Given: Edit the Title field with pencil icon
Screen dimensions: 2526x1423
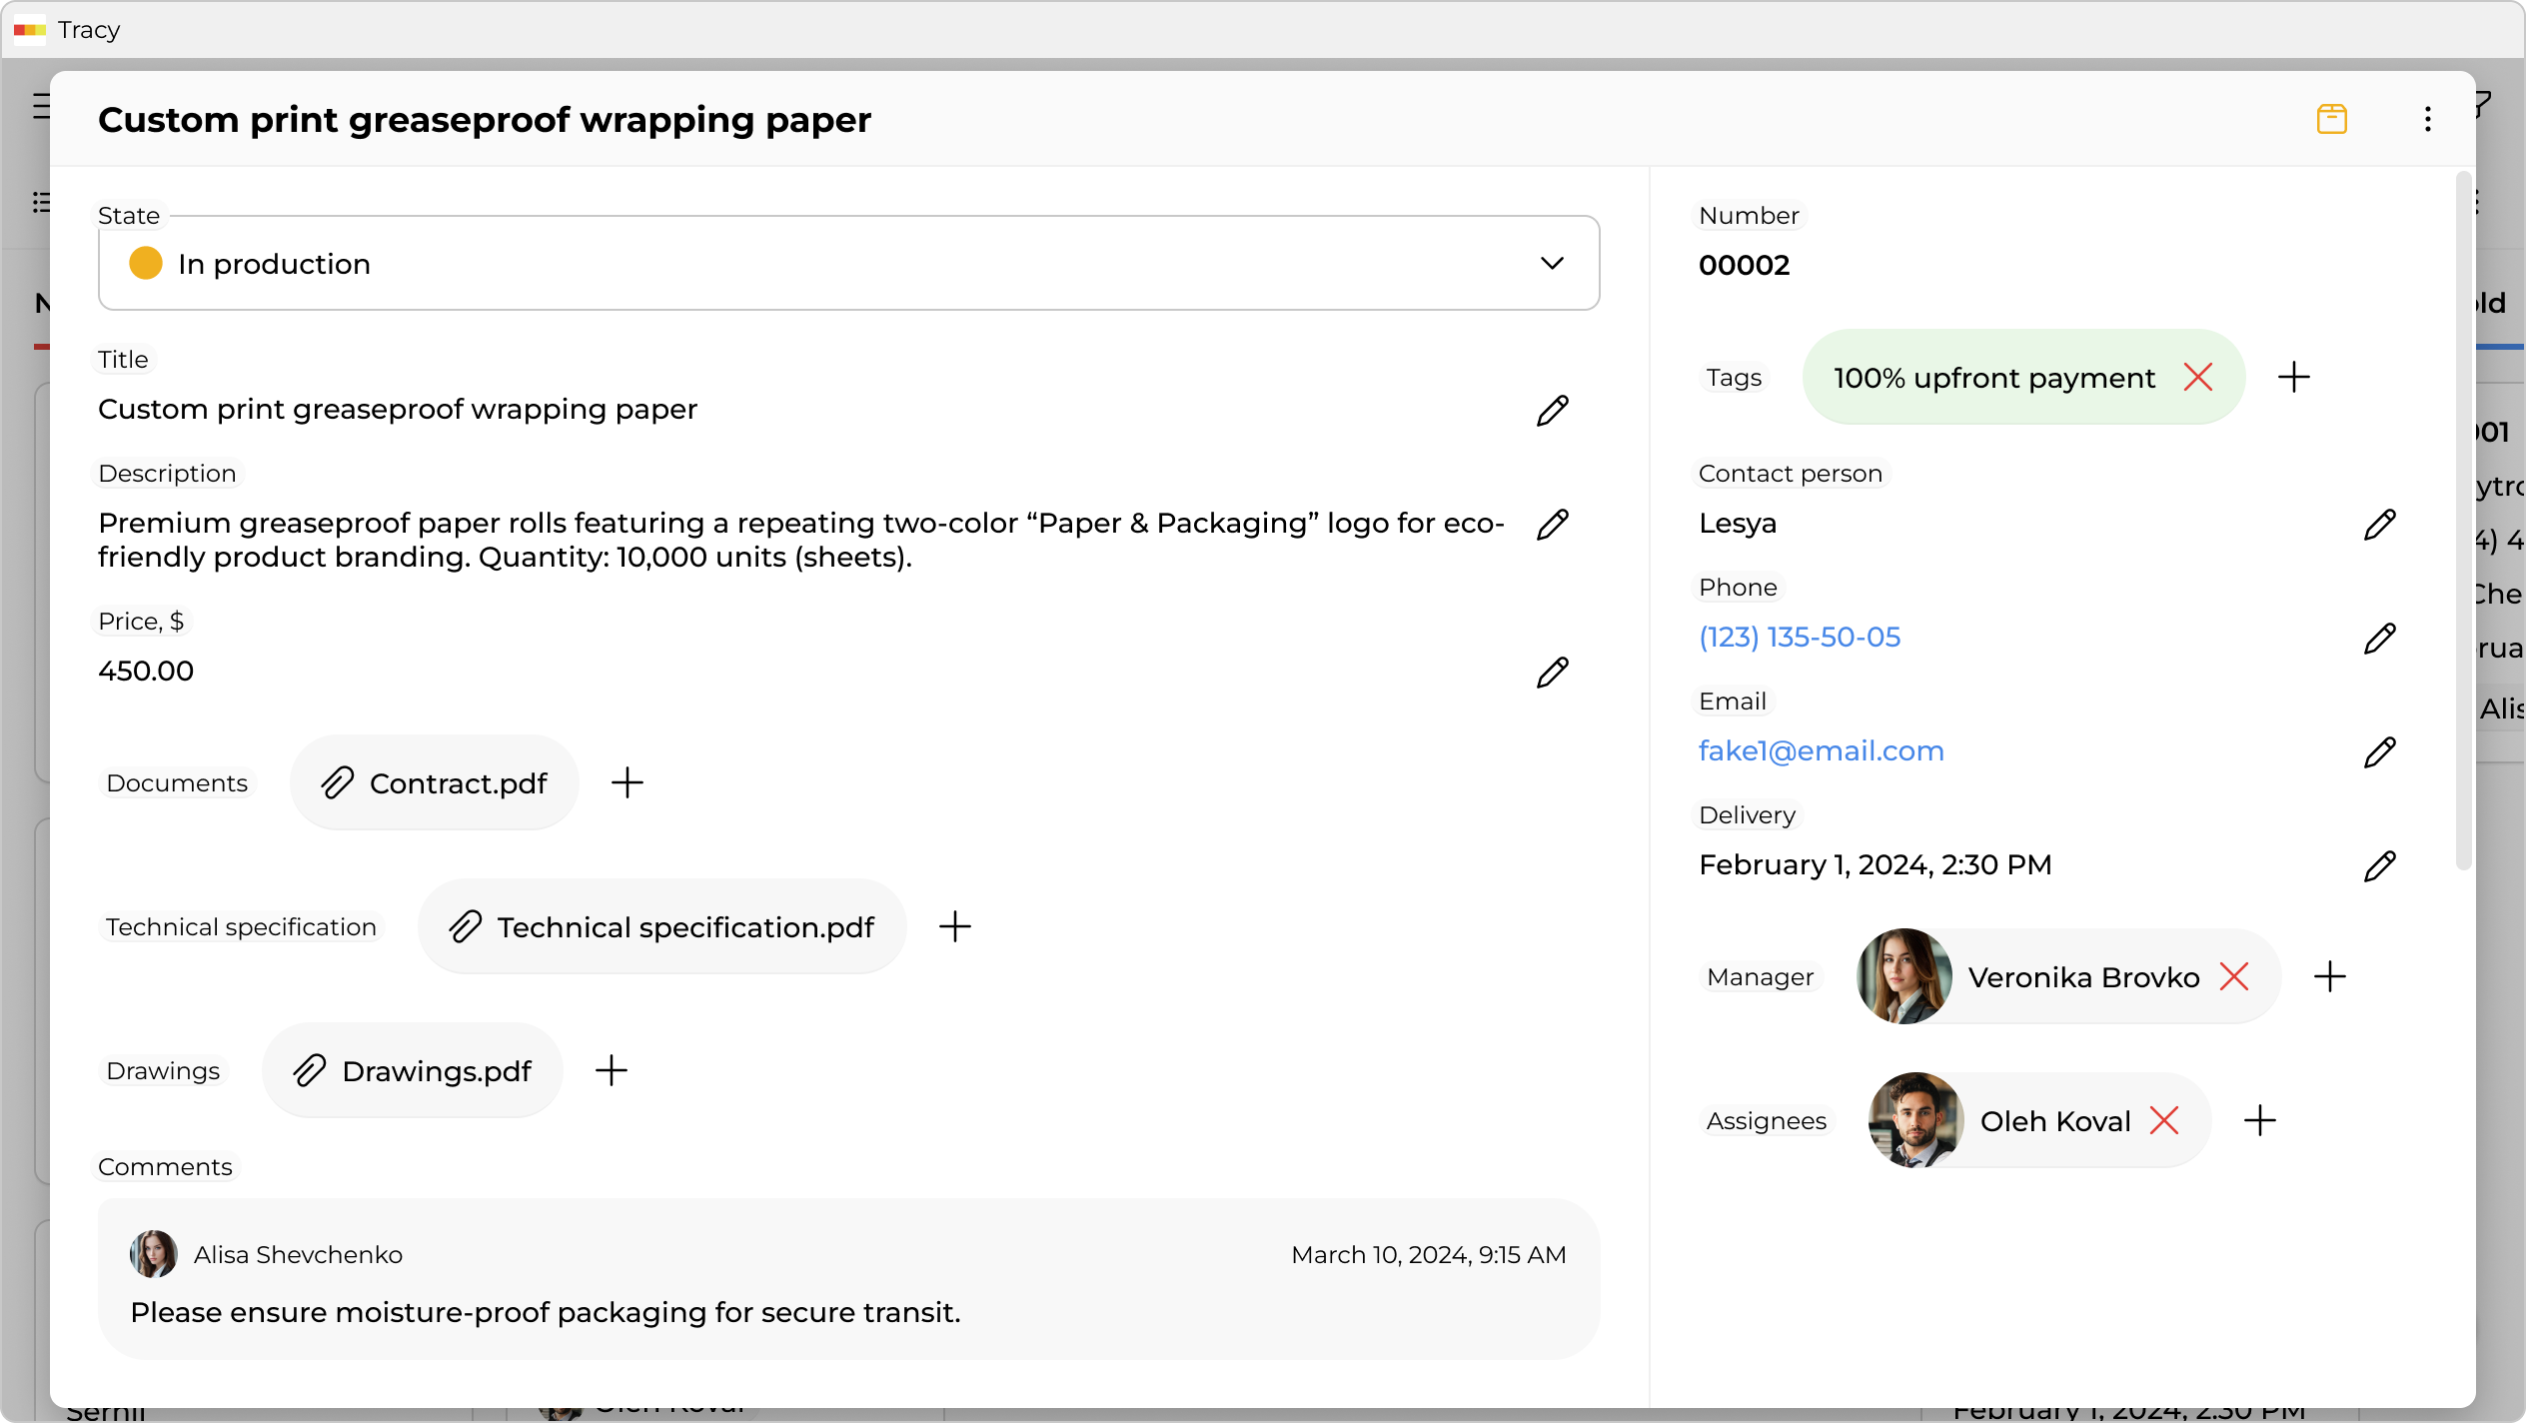Looking at the screenshot, I should click(1552, 410).
